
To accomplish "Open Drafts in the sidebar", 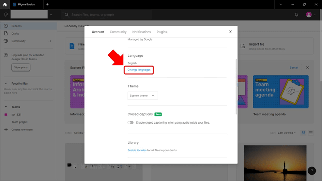I will tap(28, 34).
